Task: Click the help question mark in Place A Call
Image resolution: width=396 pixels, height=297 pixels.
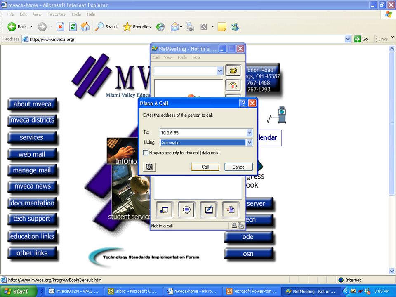Action: (243, 103)
